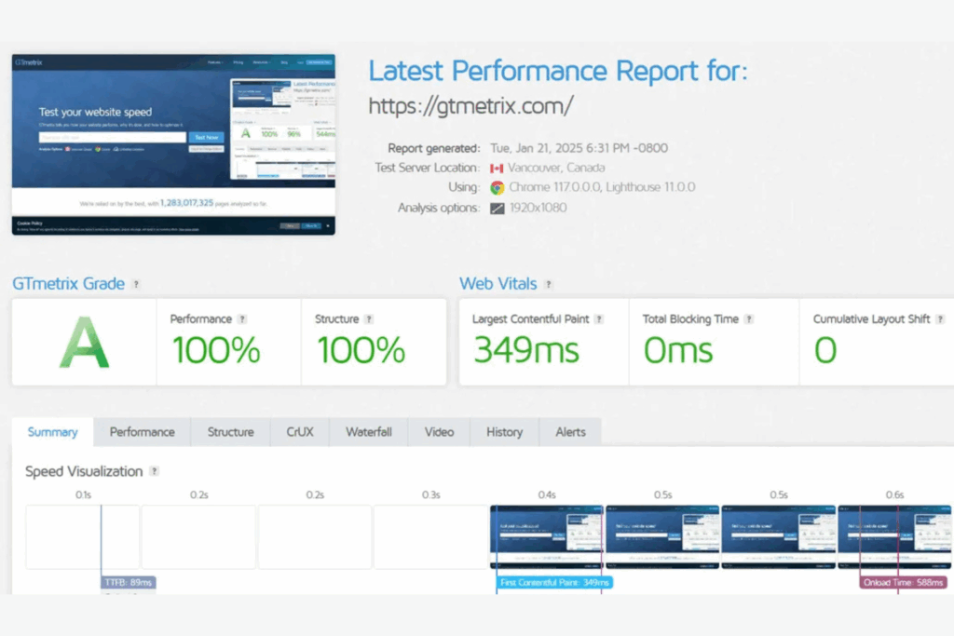Go to the CrUX tab
Image resolution: width=954 pixels, height=636 pixels.
pyautogui.click(x=300, y=432)
